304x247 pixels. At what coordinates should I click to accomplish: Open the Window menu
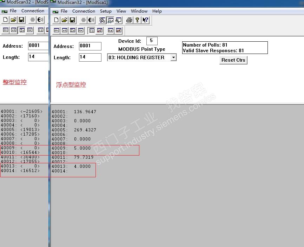click(x=139, y=11)
